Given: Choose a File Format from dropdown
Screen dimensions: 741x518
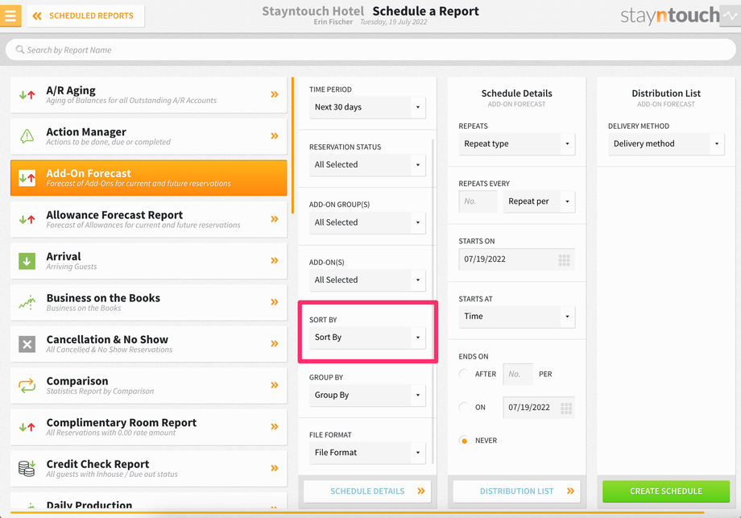Looking at the screenshot, I should [x=367, y=453].
